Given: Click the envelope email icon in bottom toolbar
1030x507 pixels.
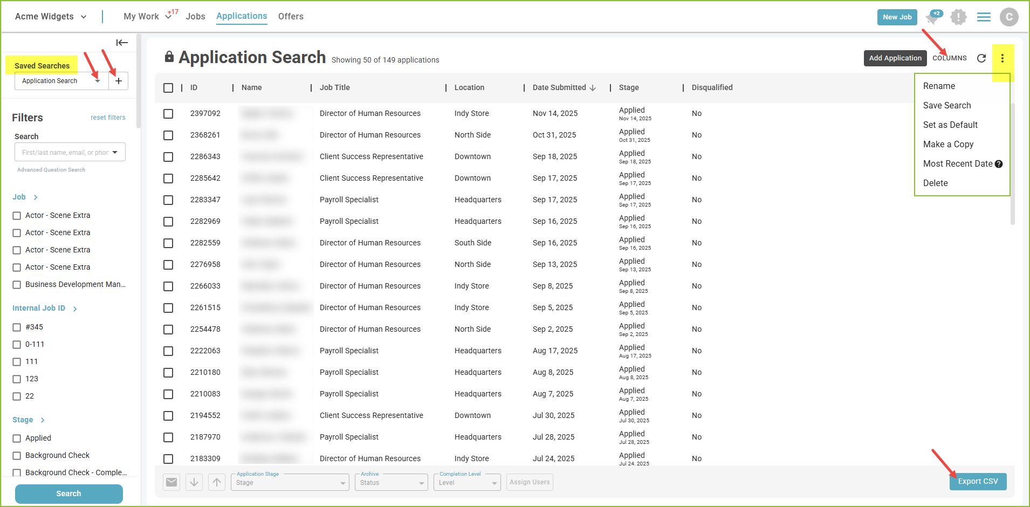Looking at the screenshot, I should pyautogui.click(x=171, y=482).
